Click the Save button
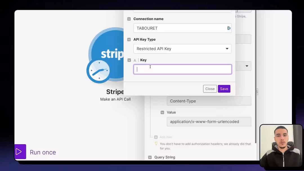The image size is (304, 171). pos(224,89)
